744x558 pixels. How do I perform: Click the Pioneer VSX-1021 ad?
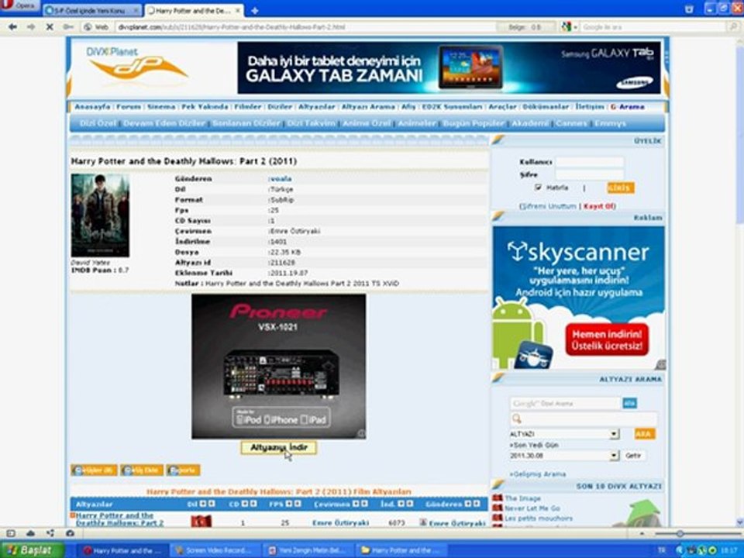coord(278,367)
